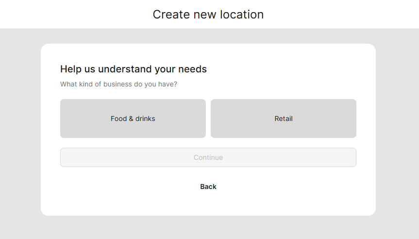
Task: Return to previous step via Back
Action: tap(208, 187)
